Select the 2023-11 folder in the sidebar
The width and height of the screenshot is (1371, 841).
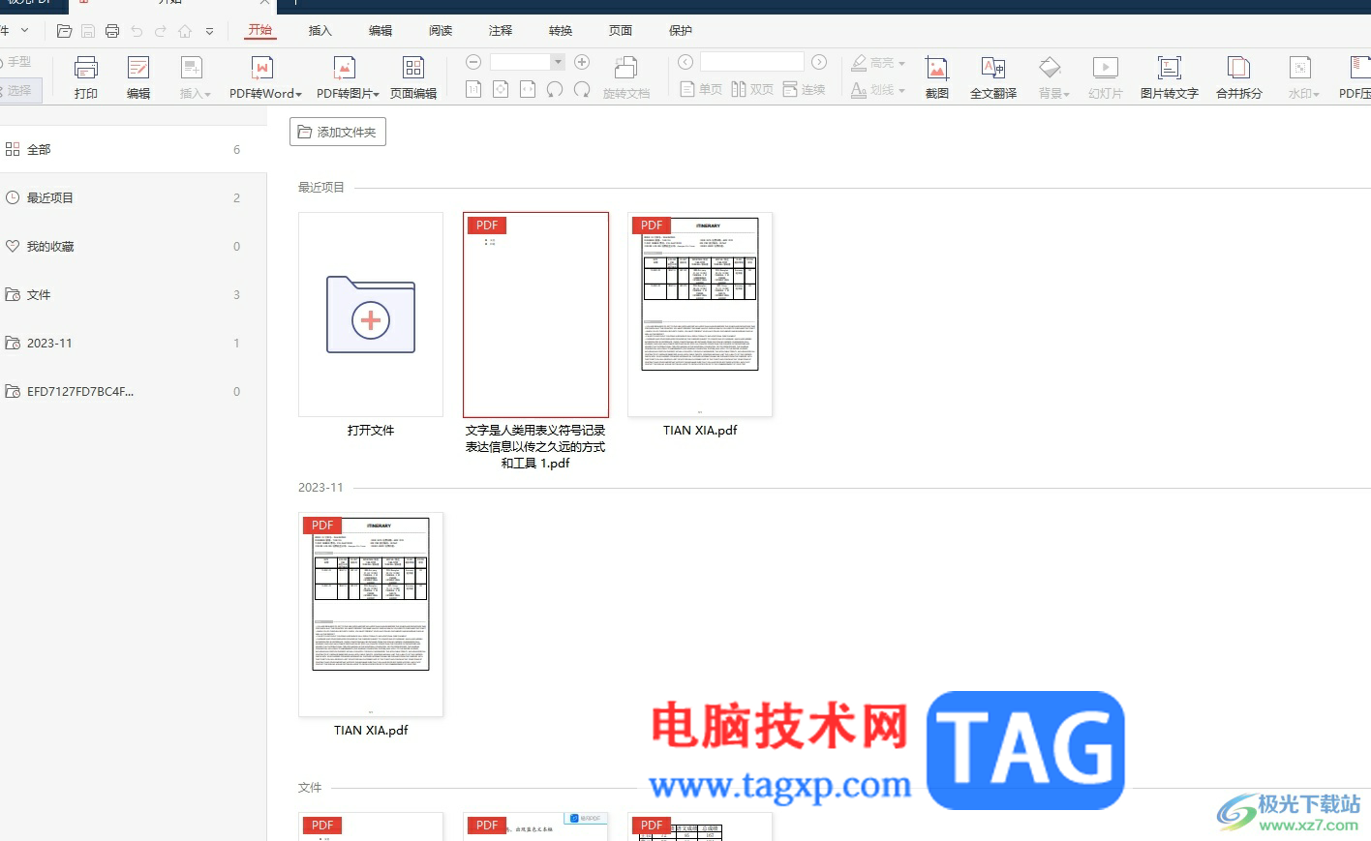click(132, 343)
